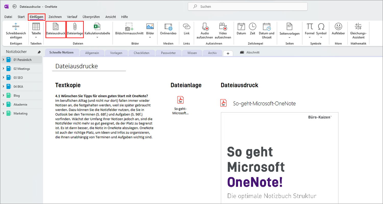The width and height of the screenshot is (383, 204).
Task: Click the Schreibbereich einfügen icon
Action: click(x=16, y=27)
